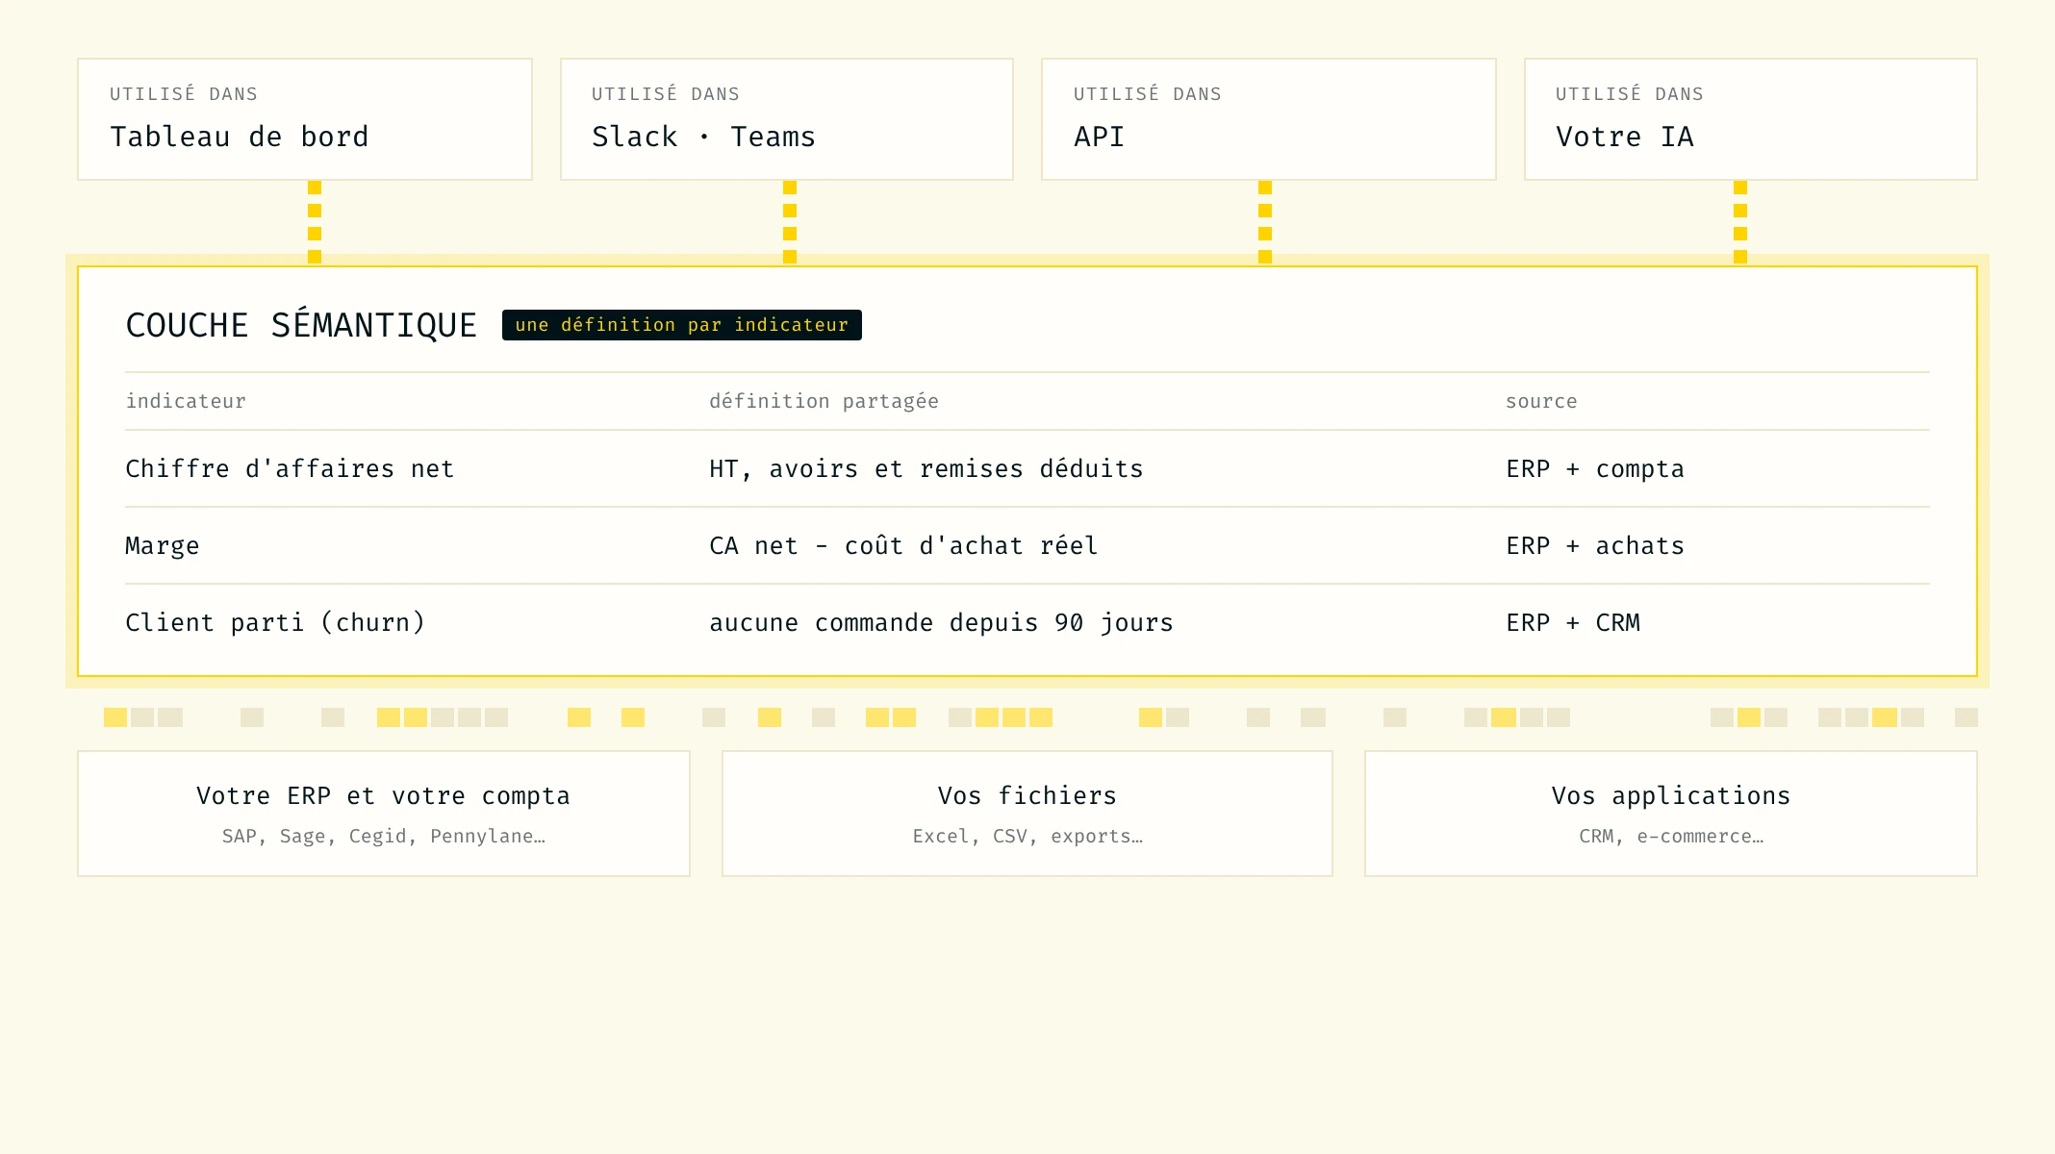Click 'CA net - coût d'achat réel'
Screen dimensions: 2055x1154
pos(903,545)
